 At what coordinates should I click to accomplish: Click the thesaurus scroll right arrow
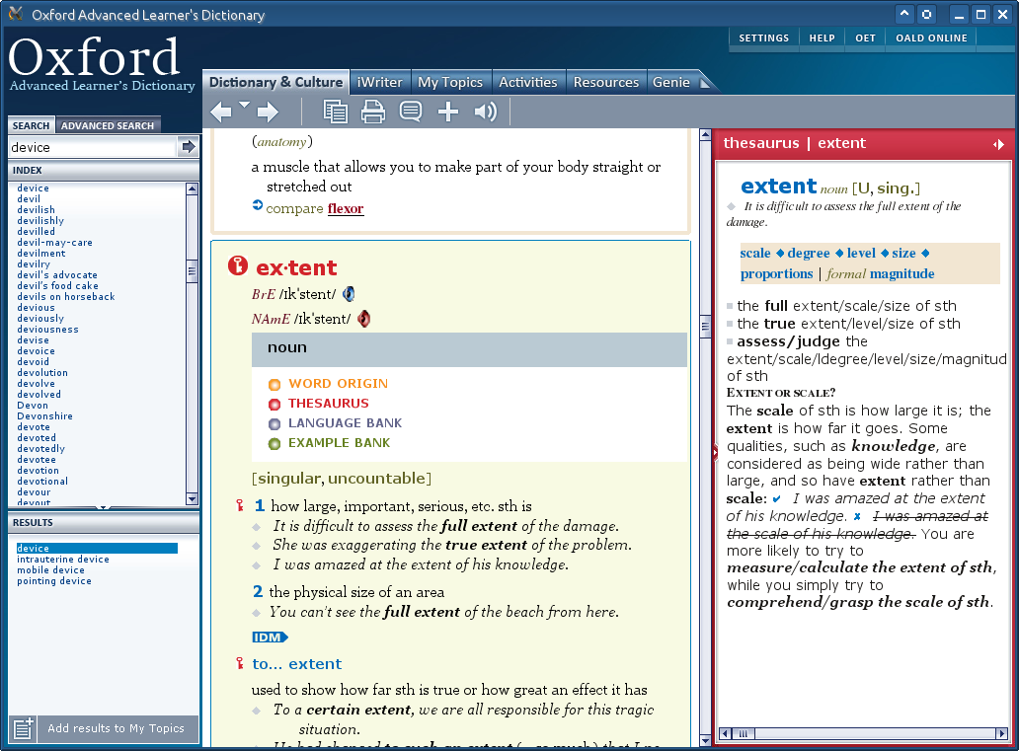pos(1001,734)
